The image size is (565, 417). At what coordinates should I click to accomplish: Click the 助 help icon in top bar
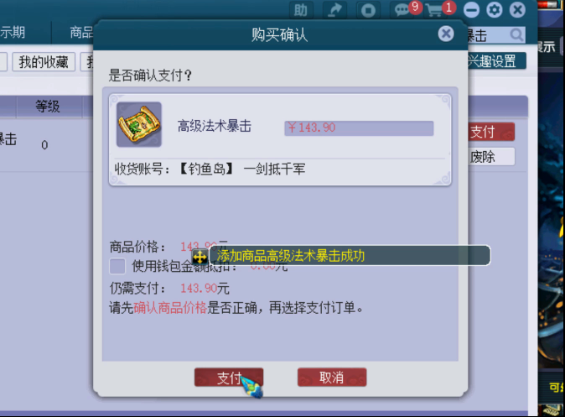300,10
